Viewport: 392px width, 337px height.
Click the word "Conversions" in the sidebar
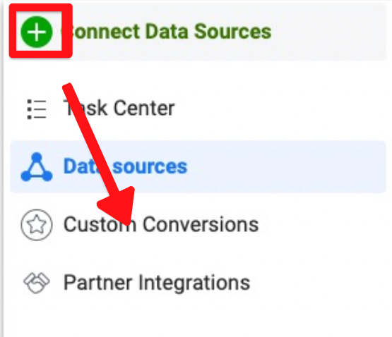(201, 224)
